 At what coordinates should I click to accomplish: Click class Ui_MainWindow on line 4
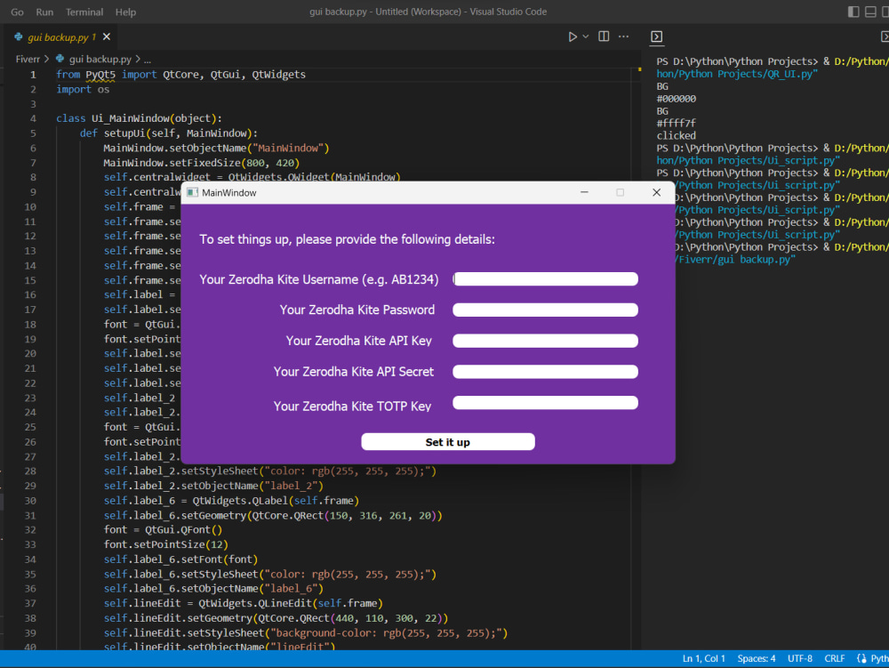139,118
